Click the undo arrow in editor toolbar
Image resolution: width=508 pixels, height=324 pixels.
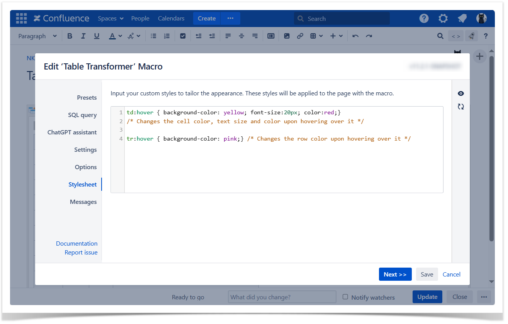(x=355, y=36)
